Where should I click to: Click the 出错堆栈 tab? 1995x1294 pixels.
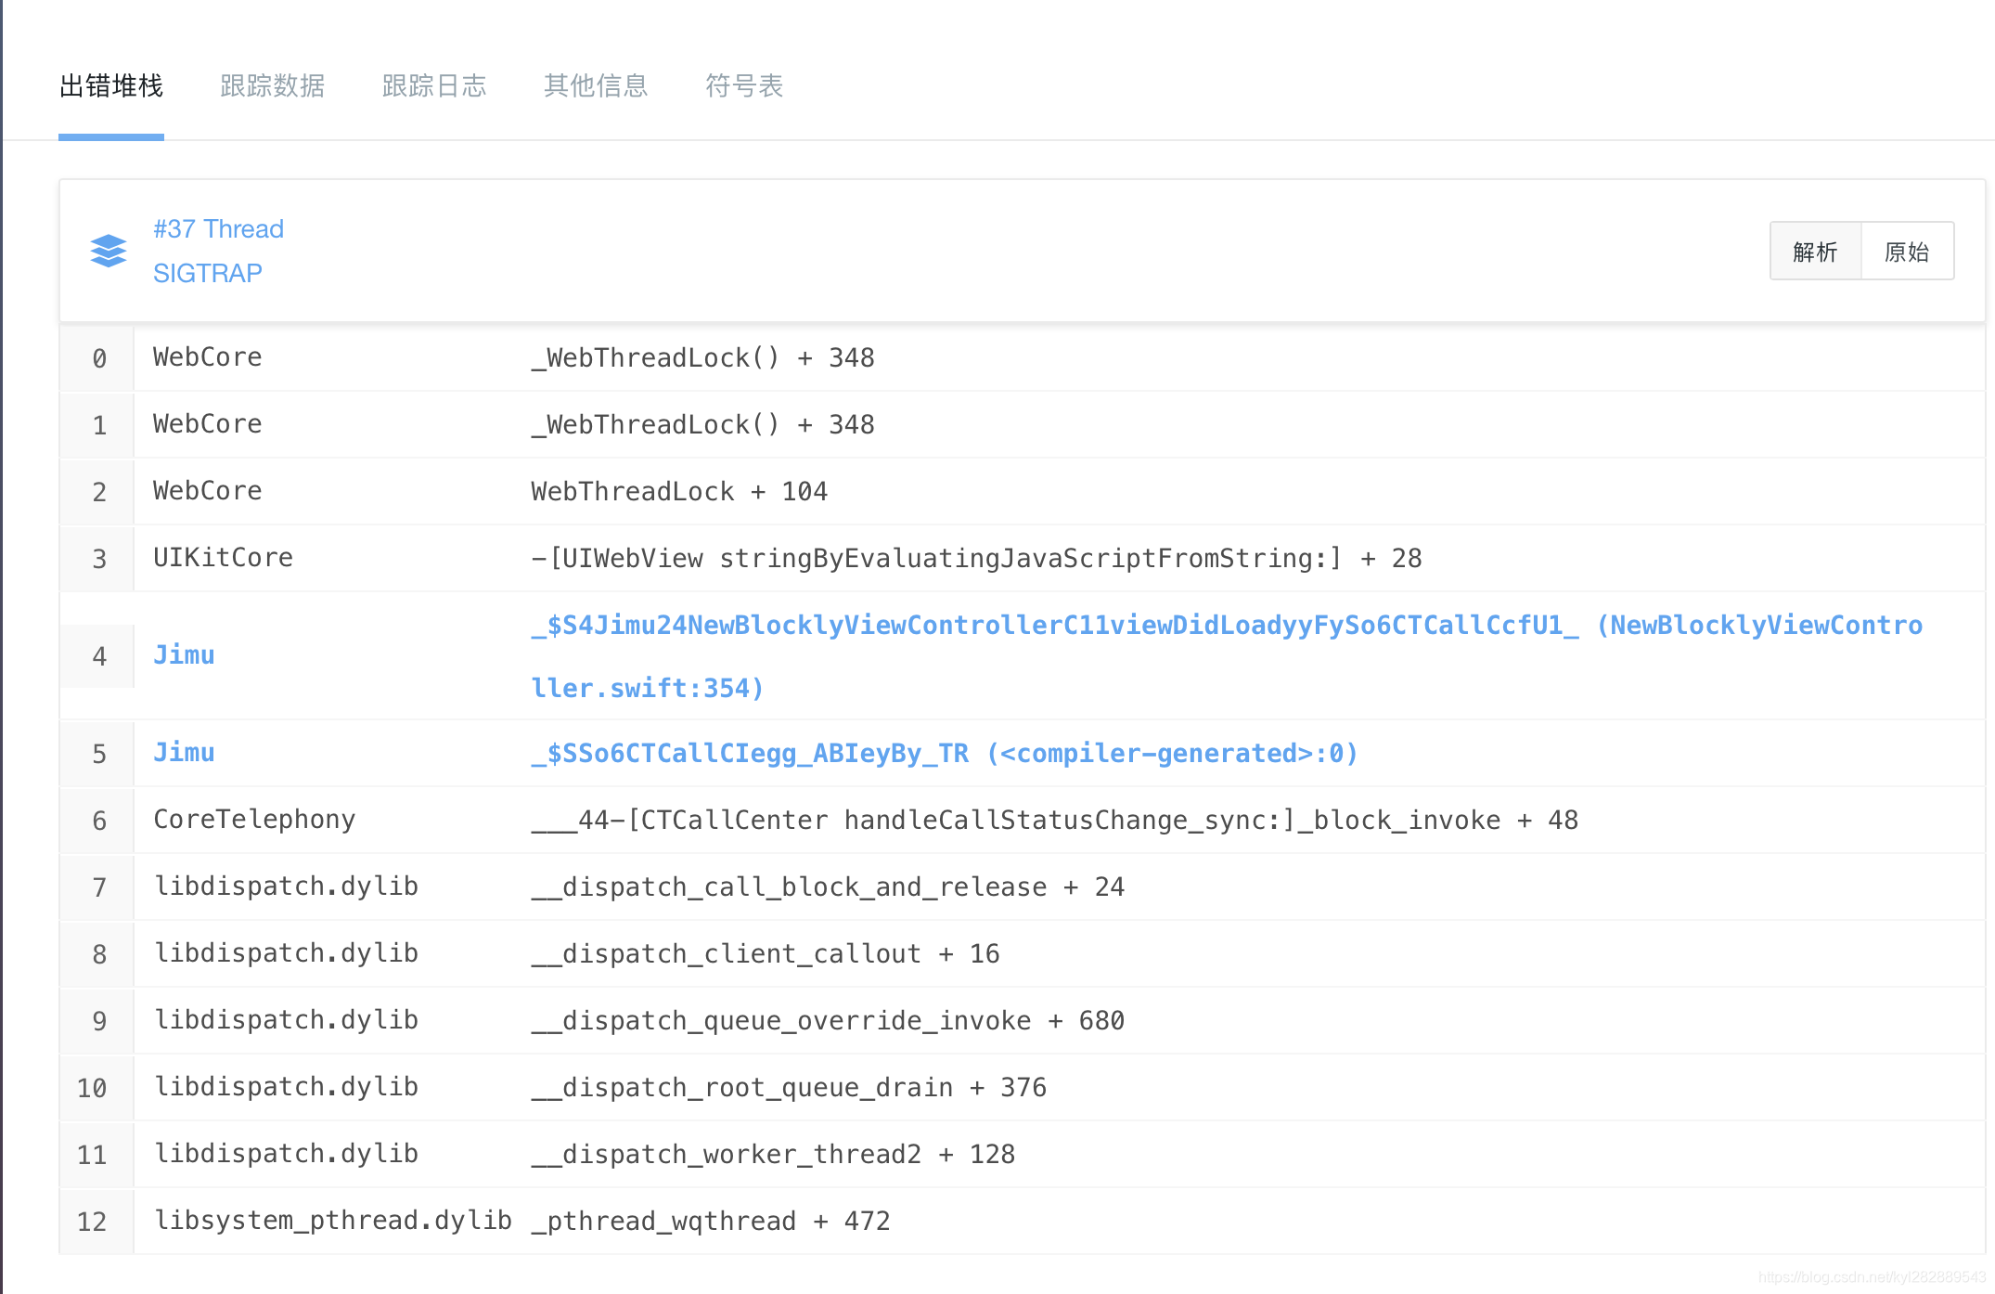point(111,86)
